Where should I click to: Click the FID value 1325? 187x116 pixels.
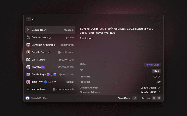click(x=156, y=71)
